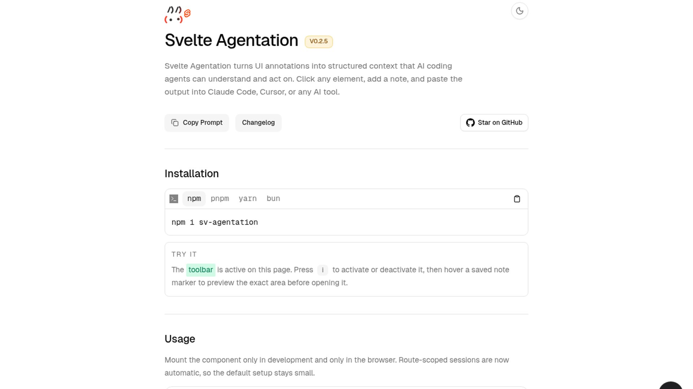Switch to the yarn tab

pos(247,199)
